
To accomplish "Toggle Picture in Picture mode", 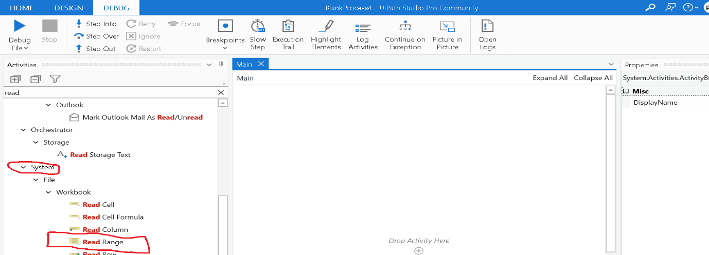I will coord(448,34).
